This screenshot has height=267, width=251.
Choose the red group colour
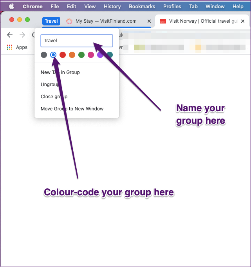tap(63, 55)
